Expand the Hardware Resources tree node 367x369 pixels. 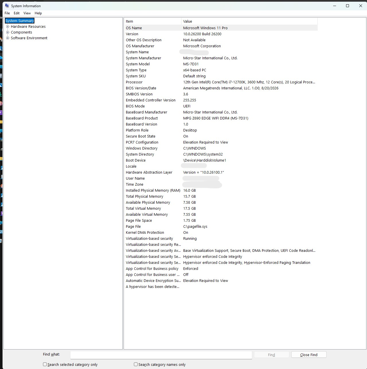(8, 27)
